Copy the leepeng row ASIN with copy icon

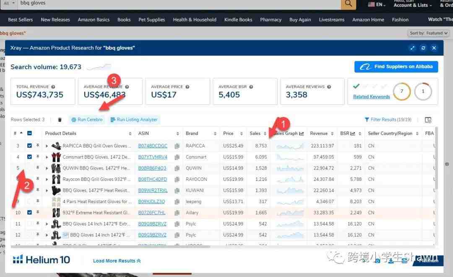(x=177, y=201)
